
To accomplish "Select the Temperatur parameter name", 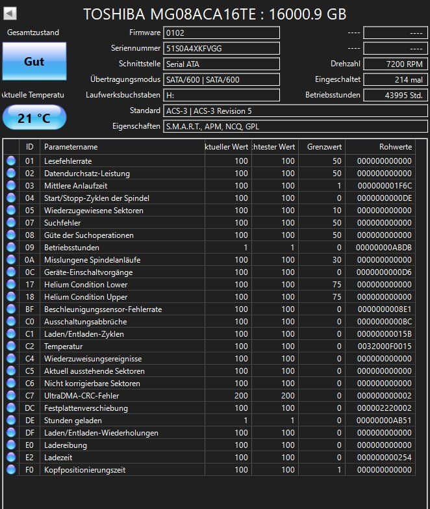I will pyautogui.click(x=63, y=346).
